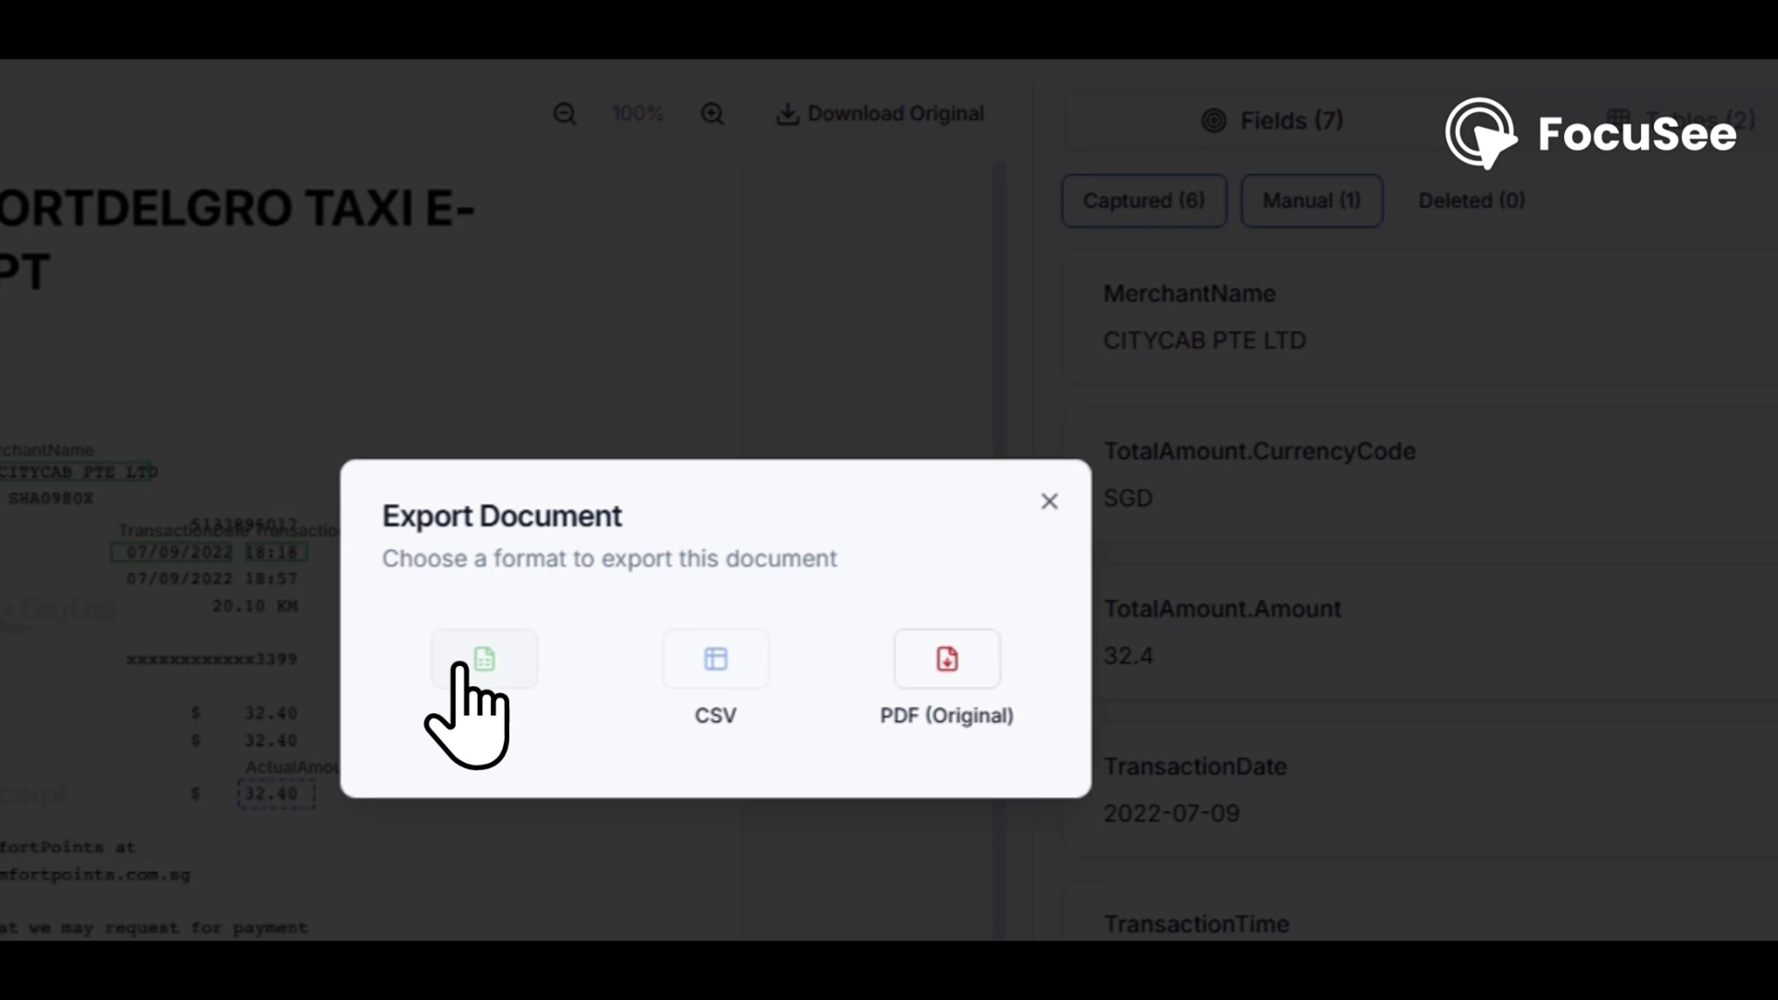Click the 100% zoom level indicator
Screen dimensions: 1778x1000
coord(638,114)
